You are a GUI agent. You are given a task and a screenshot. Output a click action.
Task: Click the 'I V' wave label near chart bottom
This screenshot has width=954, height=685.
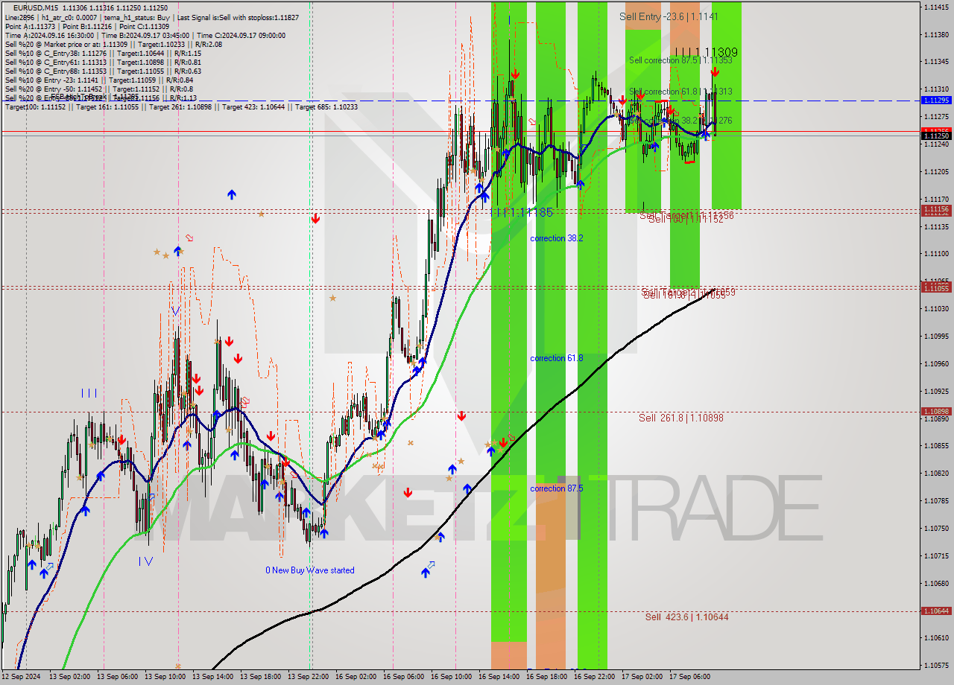(145, 562)
